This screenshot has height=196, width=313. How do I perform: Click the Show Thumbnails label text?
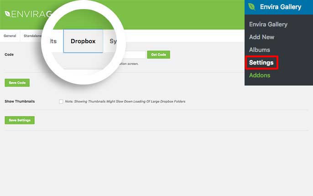20,101
